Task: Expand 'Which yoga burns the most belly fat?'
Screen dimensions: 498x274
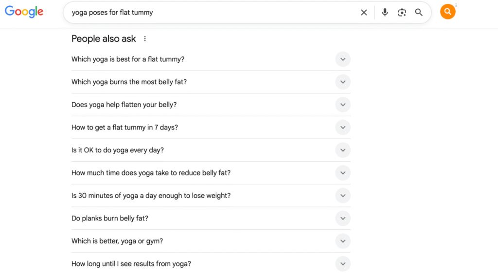Action: pyautogui.click(x=211, y=82)
